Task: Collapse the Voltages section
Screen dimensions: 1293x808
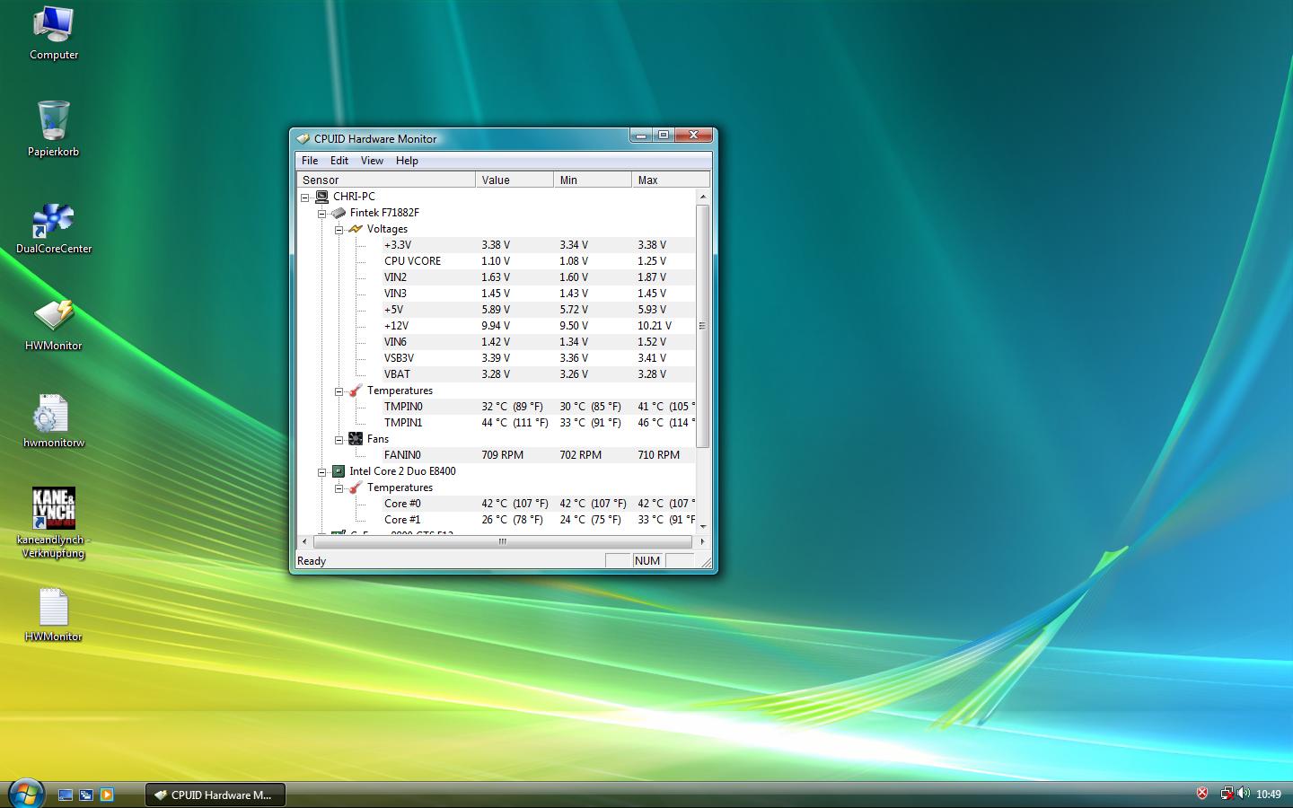Action: pos(339,229)
